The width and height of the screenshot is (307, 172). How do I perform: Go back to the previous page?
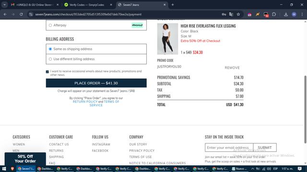5,14
